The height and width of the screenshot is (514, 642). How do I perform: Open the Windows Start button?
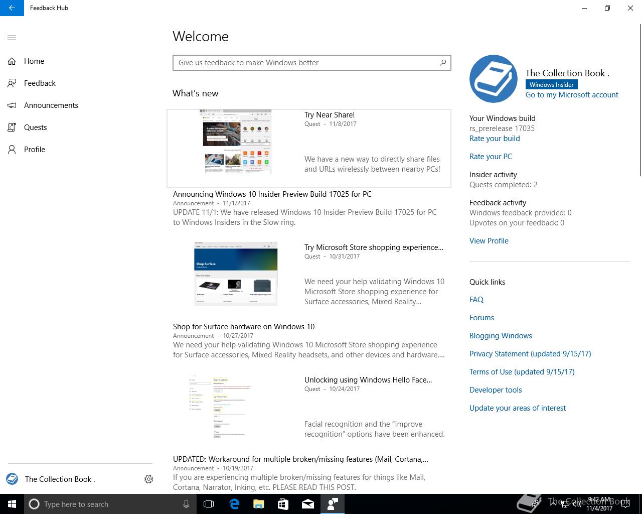point(12,504)
